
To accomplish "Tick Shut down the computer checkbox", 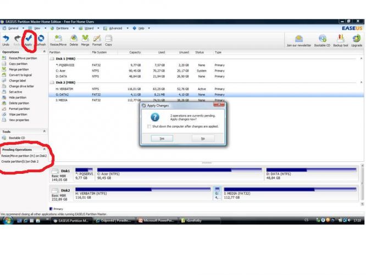I will point(149,127).
